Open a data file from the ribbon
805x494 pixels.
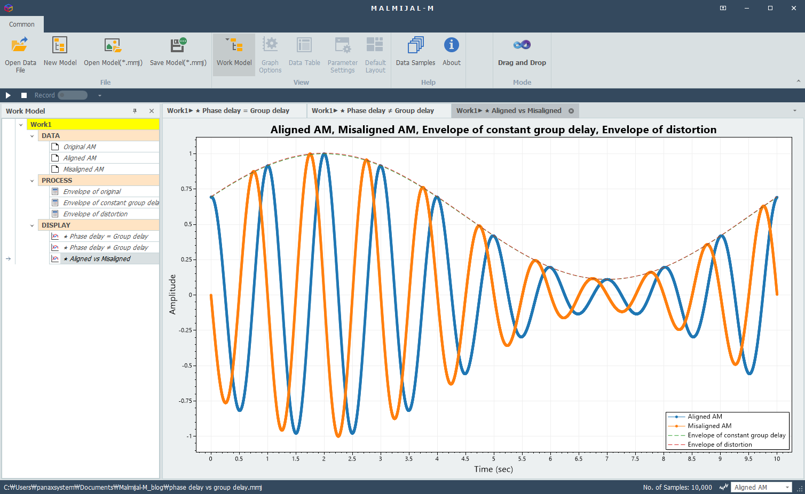click(x=20, y=55)
